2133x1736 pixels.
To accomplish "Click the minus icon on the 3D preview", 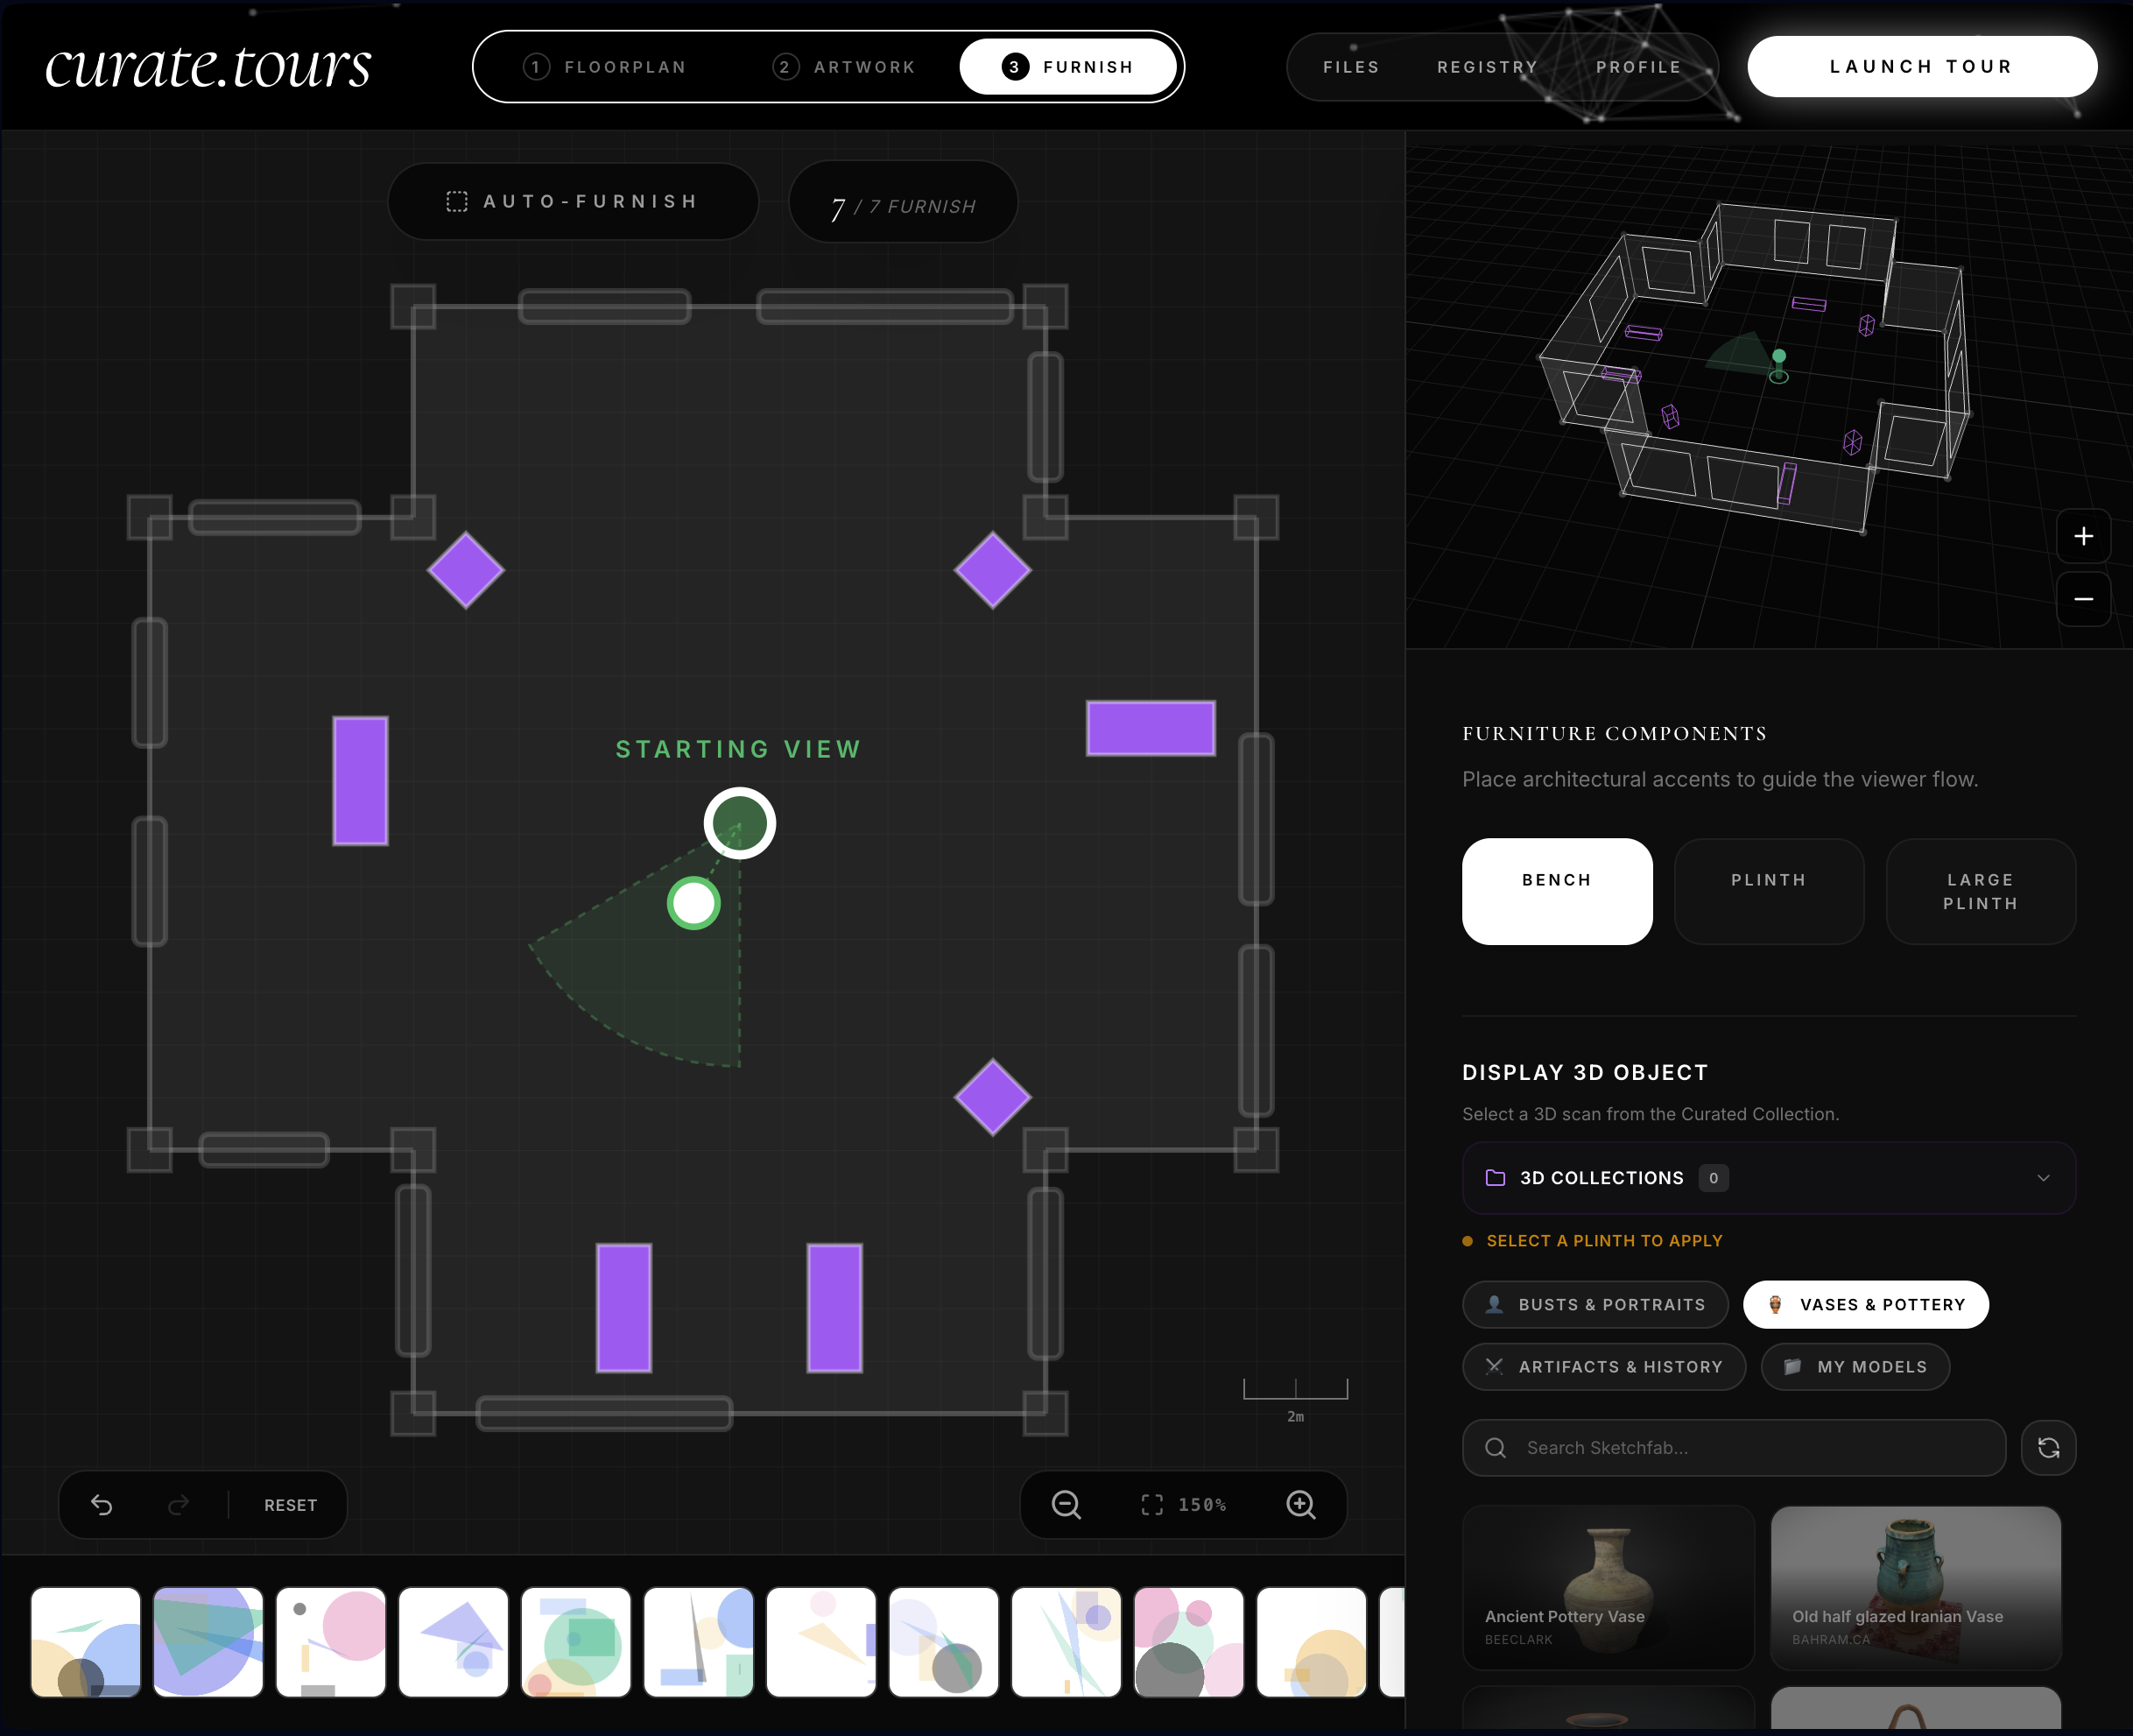I will point(2084,599).
